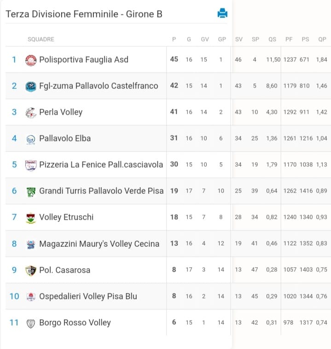Click Grandi Turris green team logo
Viewport: 331px width, 349px height.
point(31,192)
